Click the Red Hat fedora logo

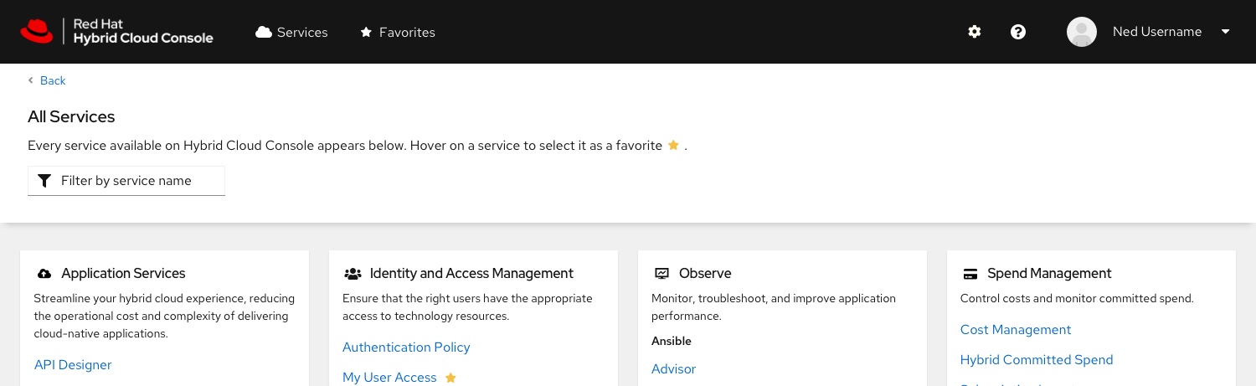(37, 32)
